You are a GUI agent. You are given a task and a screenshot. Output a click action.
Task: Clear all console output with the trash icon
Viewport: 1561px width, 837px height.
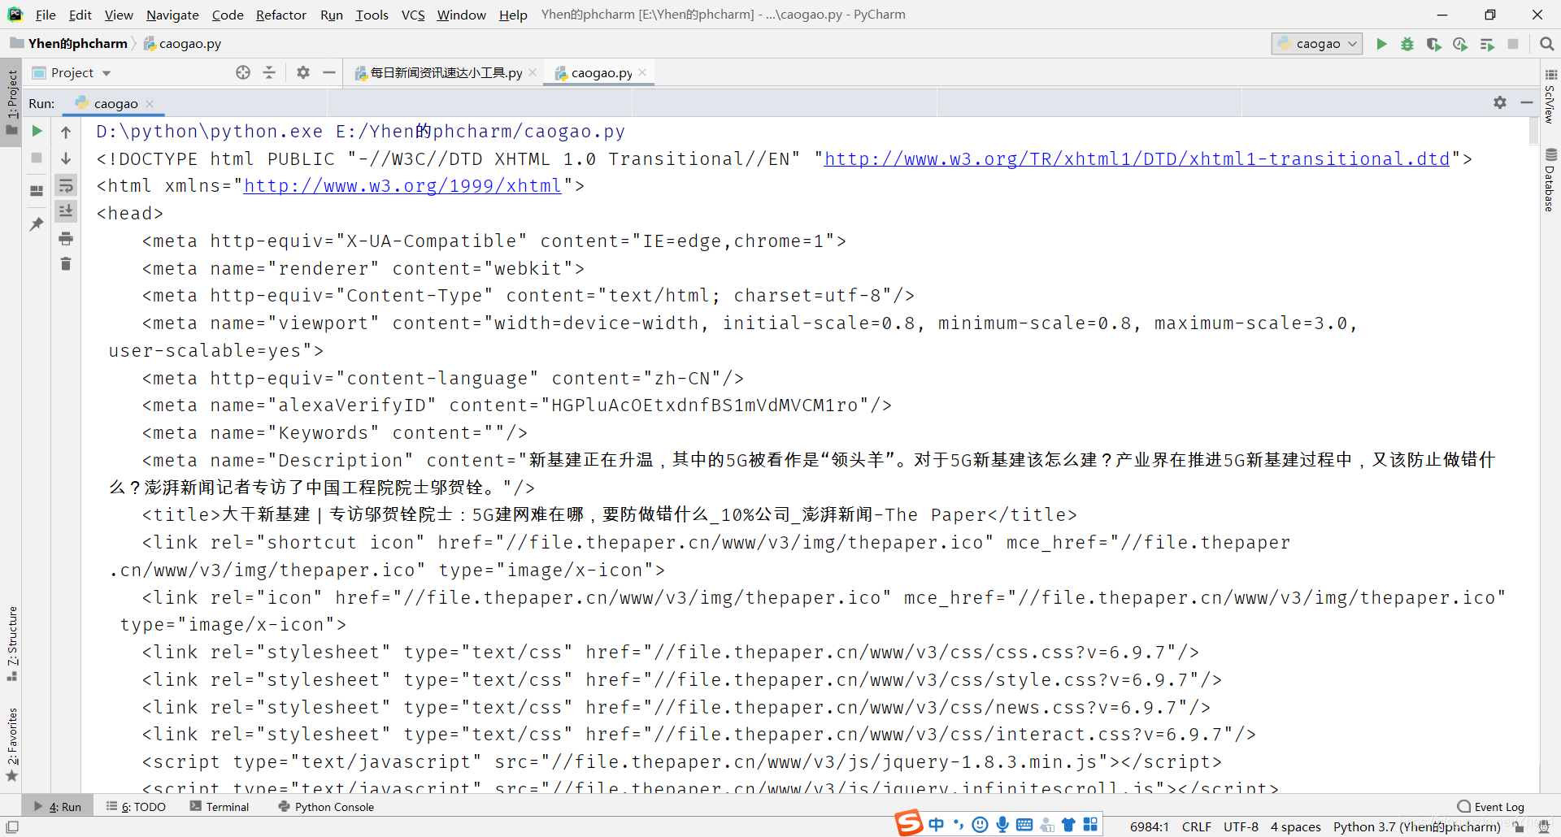66,264
